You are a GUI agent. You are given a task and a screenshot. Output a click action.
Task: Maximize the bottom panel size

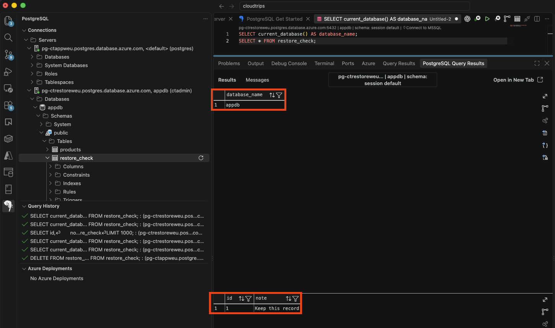[x=537, y=63]
